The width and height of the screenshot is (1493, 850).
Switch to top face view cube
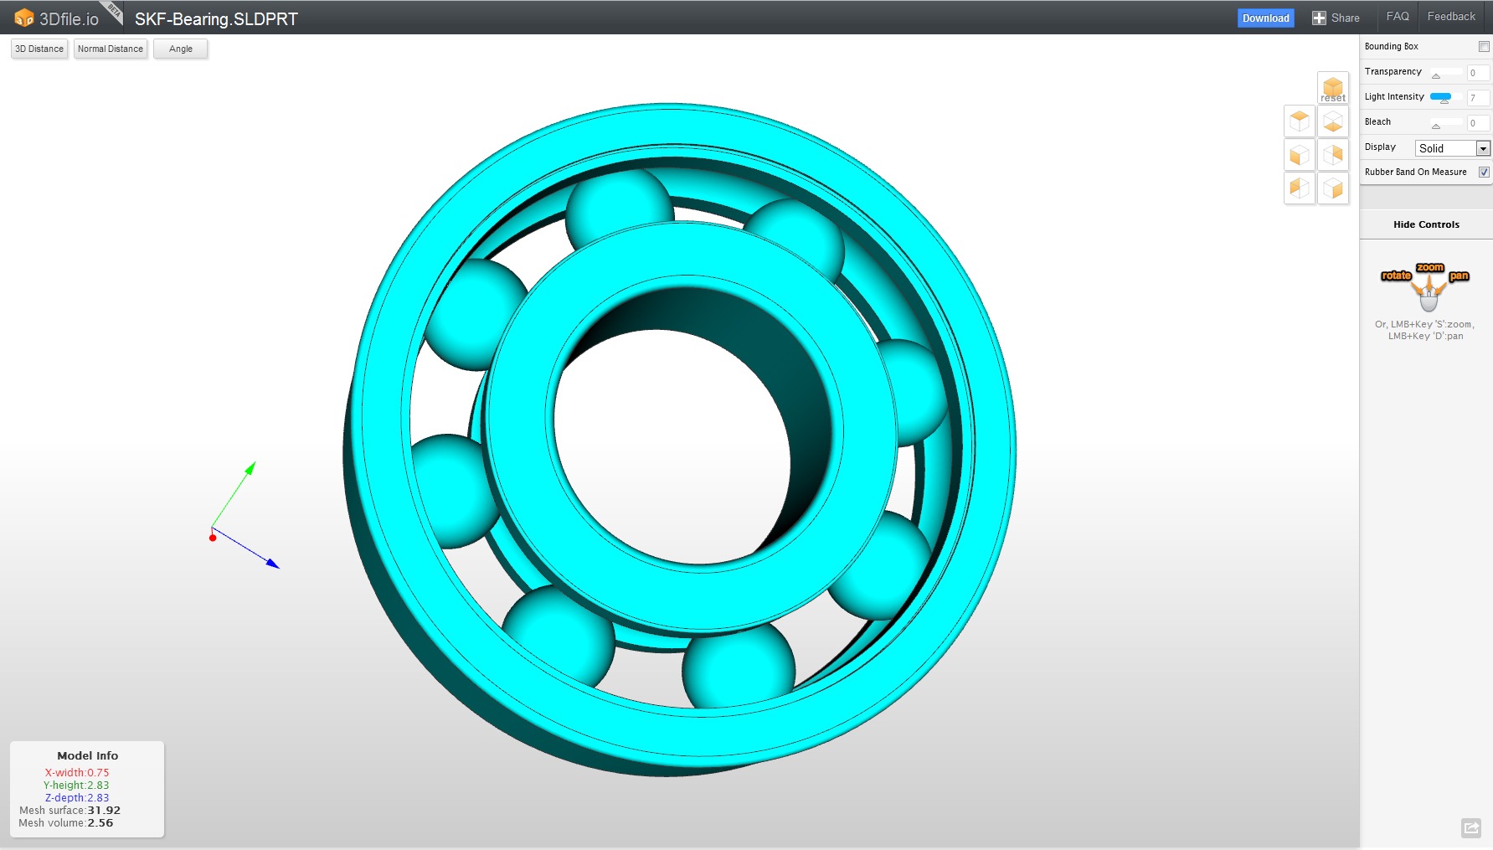[1299, 121]
